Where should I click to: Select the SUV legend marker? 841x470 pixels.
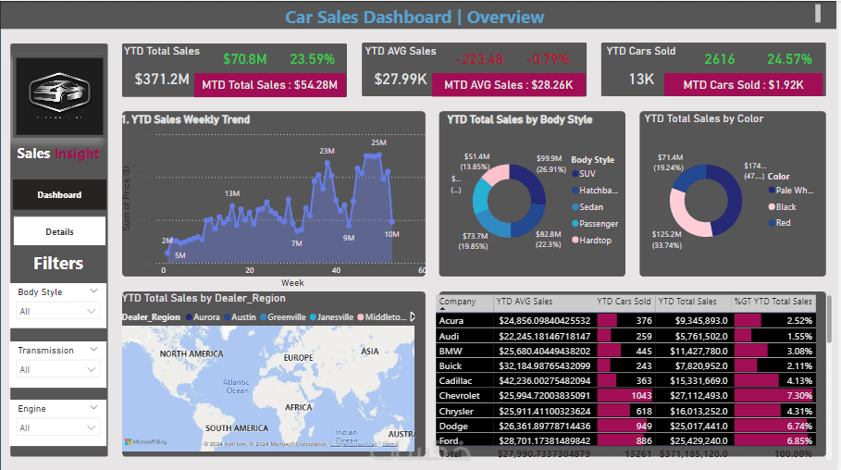575,174
